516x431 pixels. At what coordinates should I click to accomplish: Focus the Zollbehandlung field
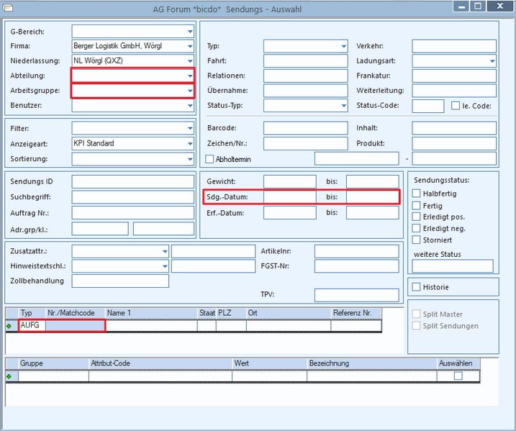point(120,281)
